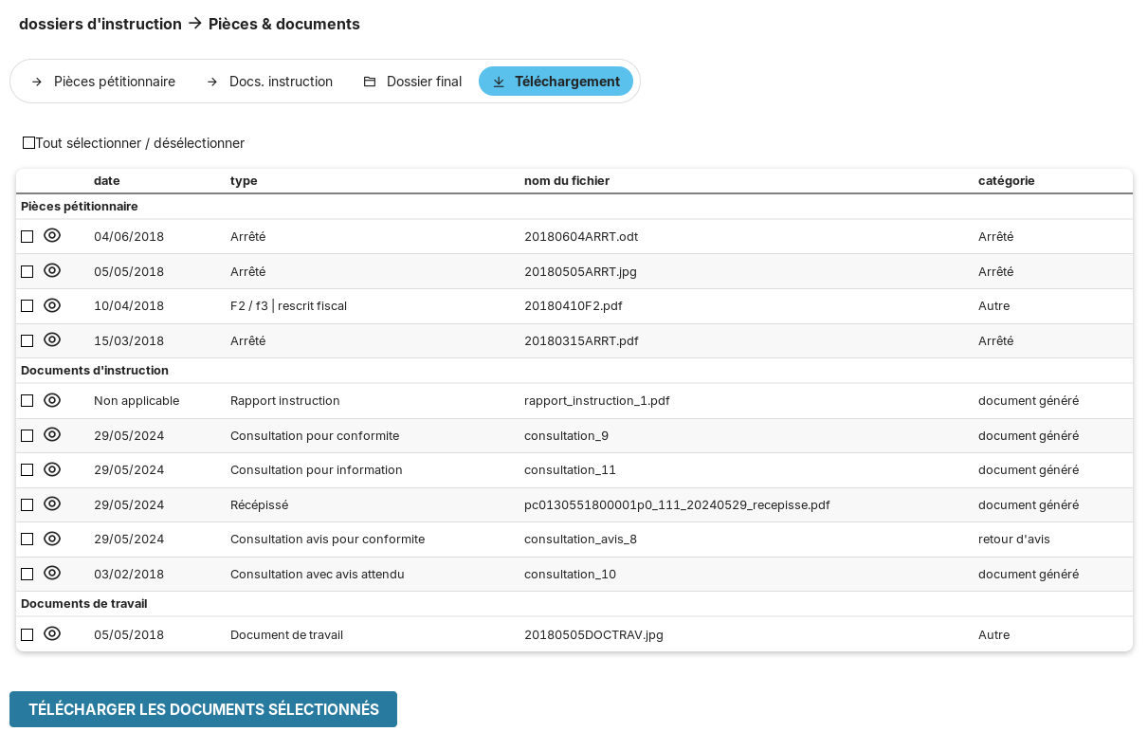Click the date column header
This screenshot has height=750, width=1148.
[x=106, y=180]
